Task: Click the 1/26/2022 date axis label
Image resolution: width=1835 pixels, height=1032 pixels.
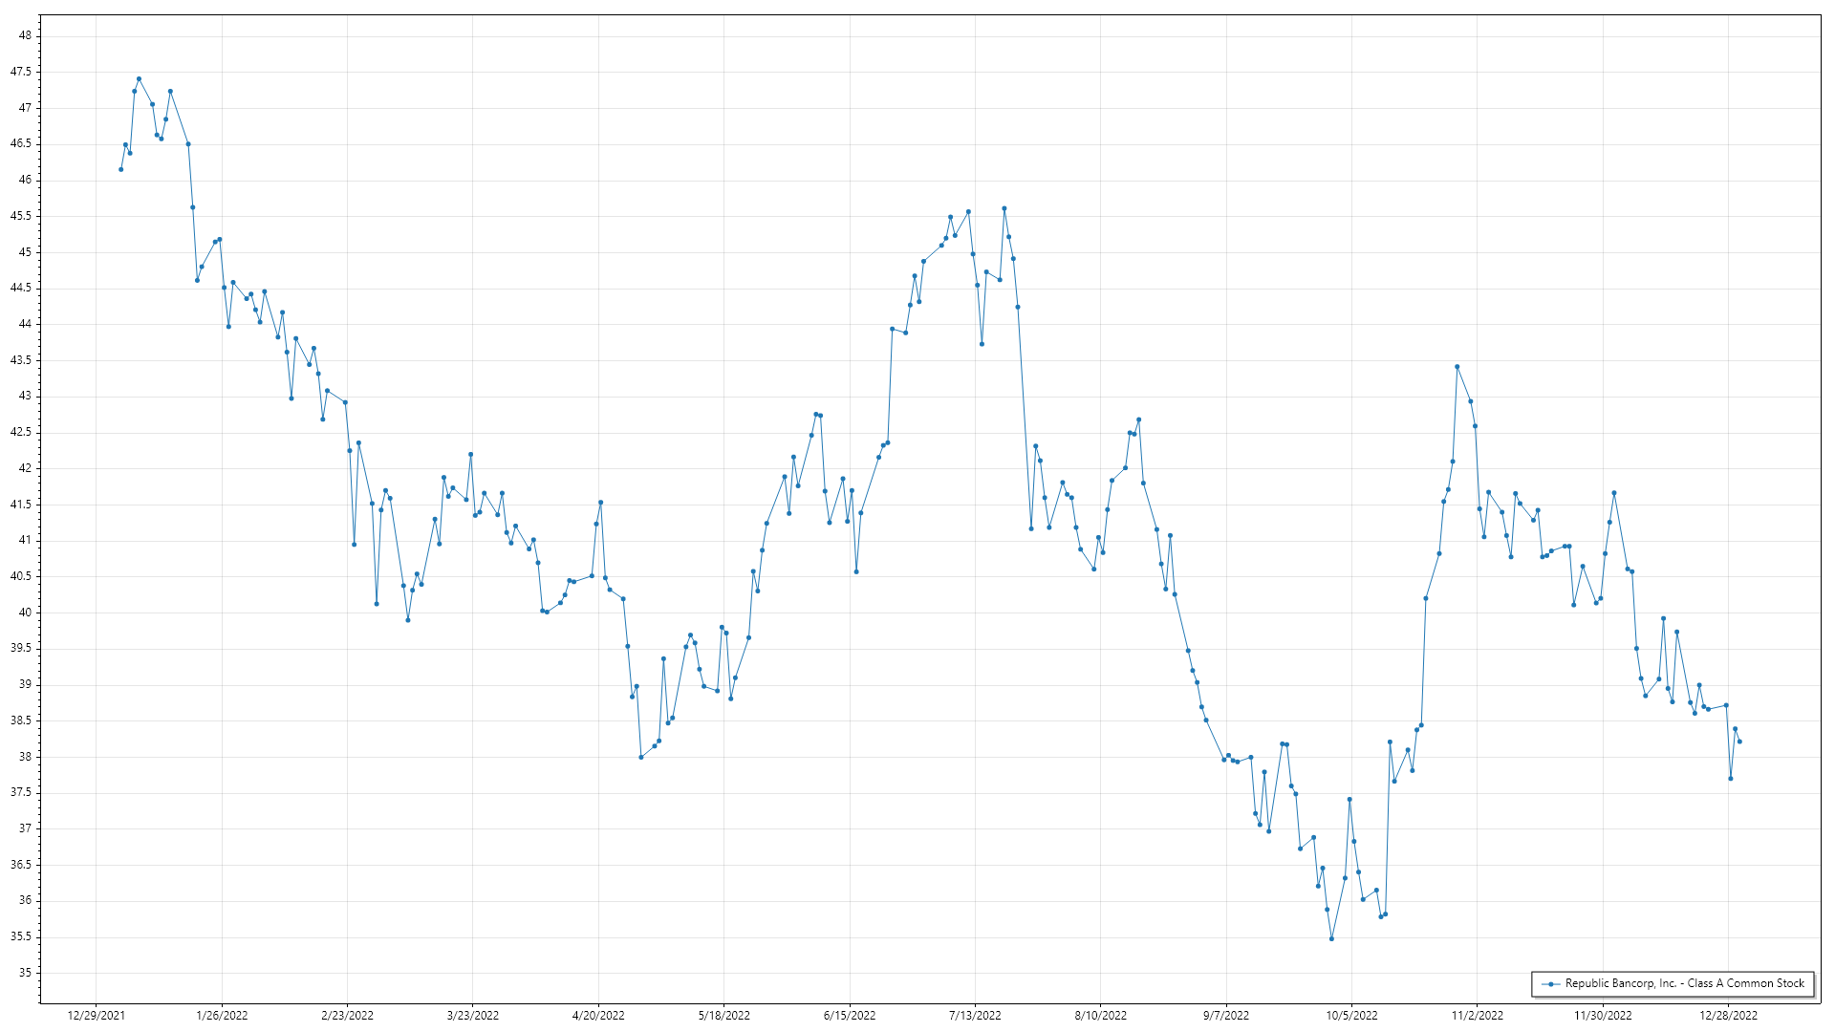Action: (222, 1015)
